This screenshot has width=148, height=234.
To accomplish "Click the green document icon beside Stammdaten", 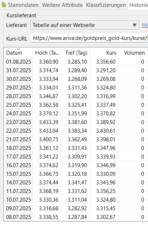I will [x=4, y=5].
